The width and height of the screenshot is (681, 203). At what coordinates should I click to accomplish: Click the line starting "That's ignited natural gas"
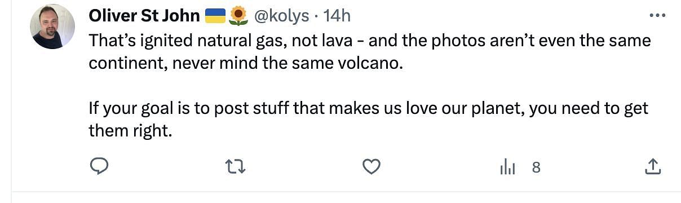pos(370,41)
